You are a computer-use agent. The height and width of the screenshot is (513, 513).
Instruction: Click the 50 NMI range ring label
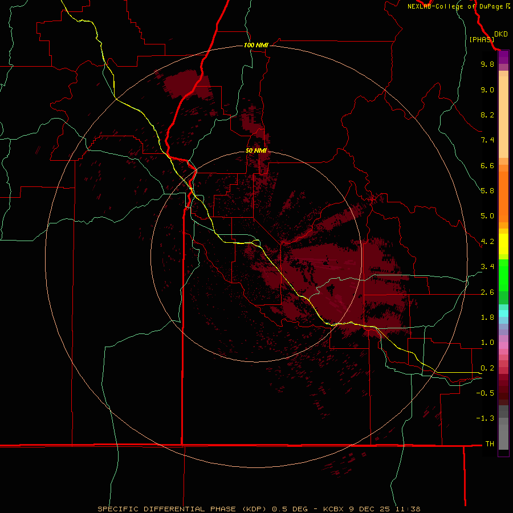pos(256,150)
